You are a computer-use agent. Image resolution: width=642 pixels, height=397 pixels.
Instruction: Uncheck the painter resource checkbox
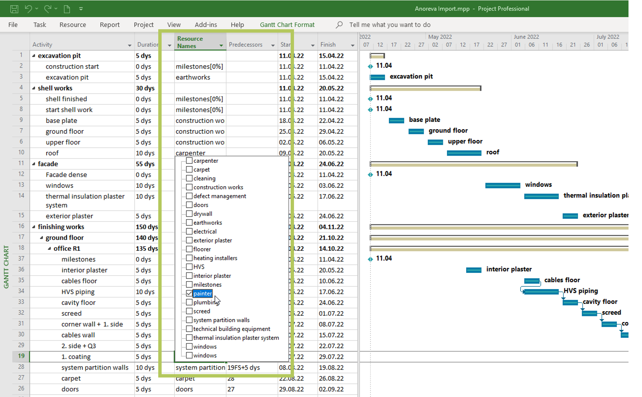tap(189, 294)
